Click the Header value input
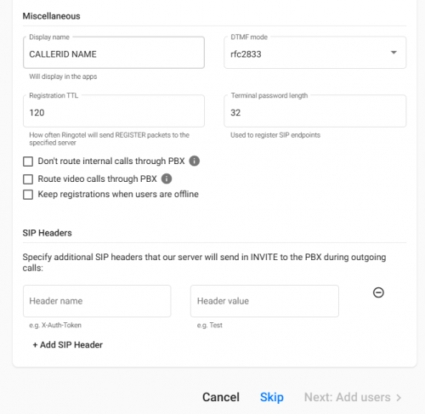 [x=264, y=301]
